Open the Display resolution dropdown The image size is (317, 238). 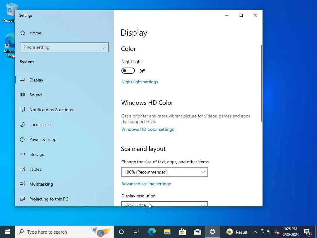tap(165, 204)
